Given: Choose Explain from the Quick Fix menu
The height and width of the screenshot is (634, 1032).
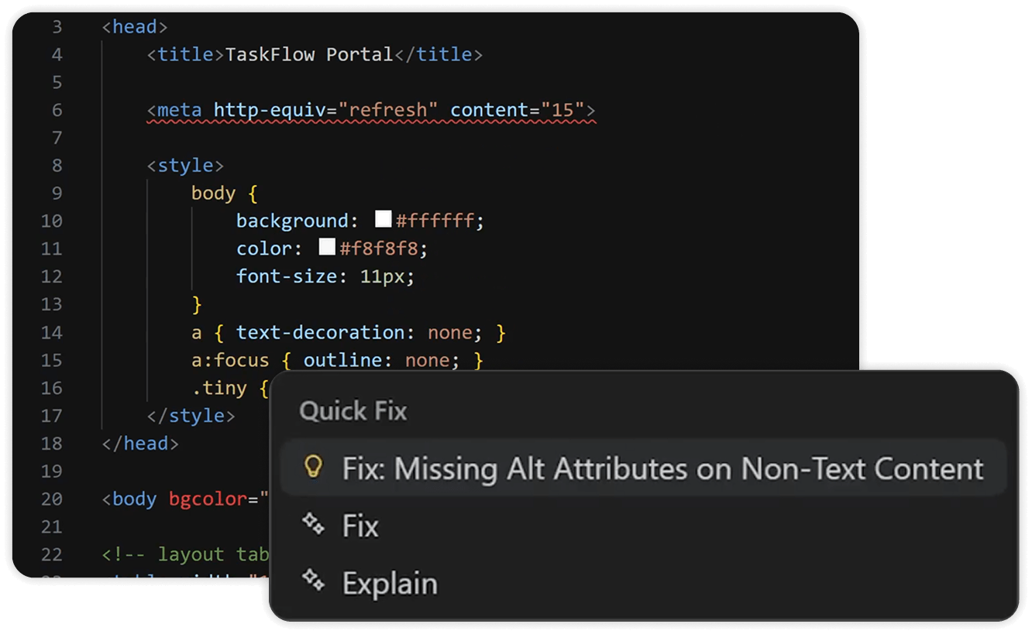Looking at the screenshot, I should point(390,583).
